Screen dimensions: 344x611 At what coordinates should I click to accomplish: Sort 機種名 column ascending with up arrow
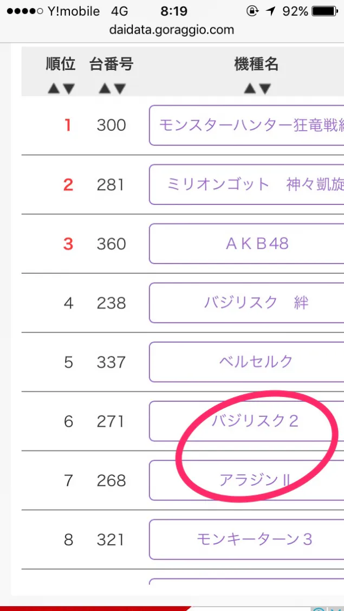(x=249, y=89)
